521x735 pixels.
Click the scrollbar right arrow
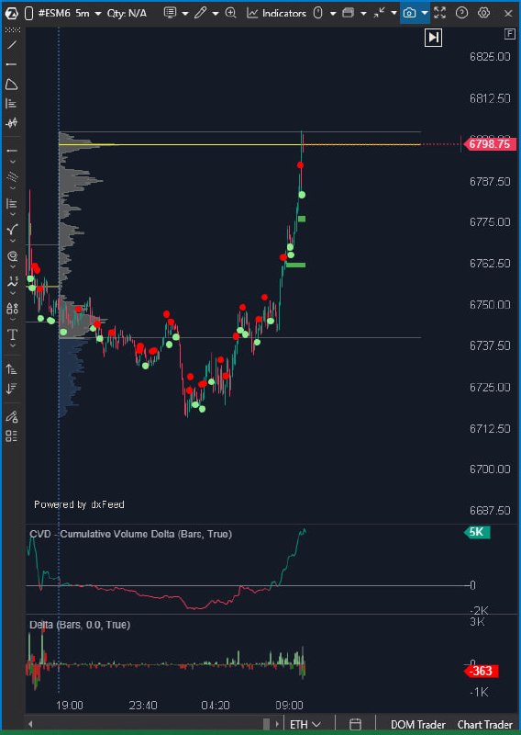277,724
